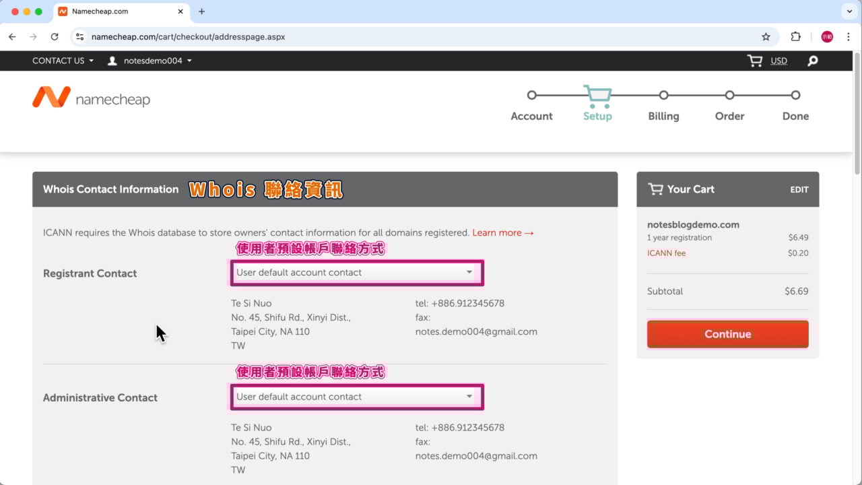The height and width of the screenshot is (485, 862).
Task: Switch to the Namecheap.com browser tab
Action: point(101,11)
